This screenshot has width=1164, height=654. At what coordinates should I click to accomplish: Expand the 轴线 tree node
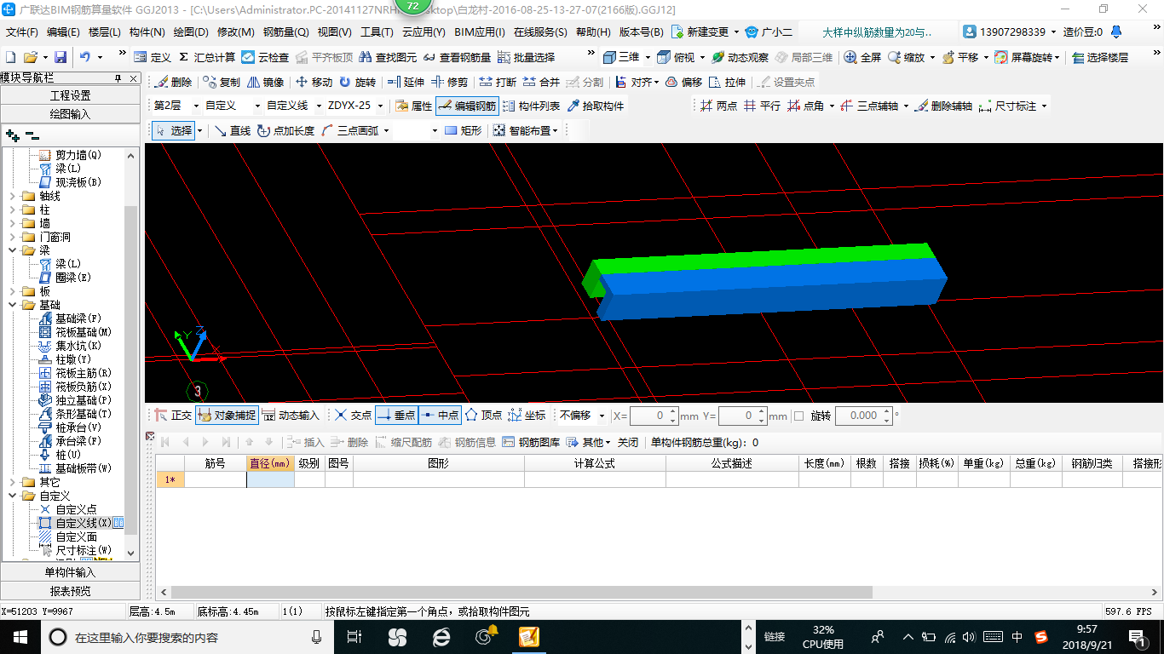tap(12, 196)
